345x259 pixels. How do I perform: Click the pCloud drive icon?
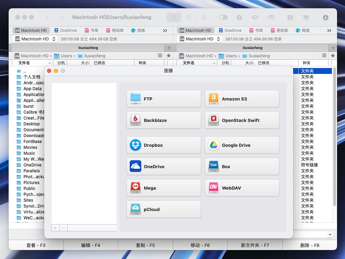(135, 209)
